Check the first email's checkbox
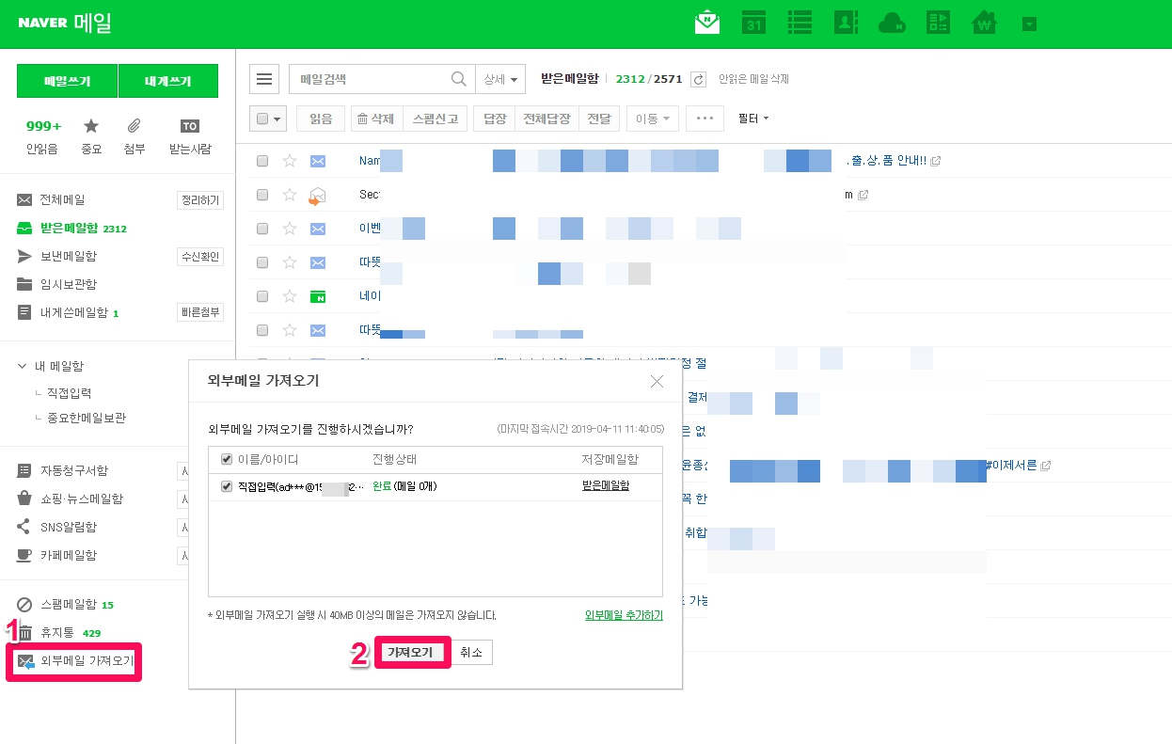 262,161
